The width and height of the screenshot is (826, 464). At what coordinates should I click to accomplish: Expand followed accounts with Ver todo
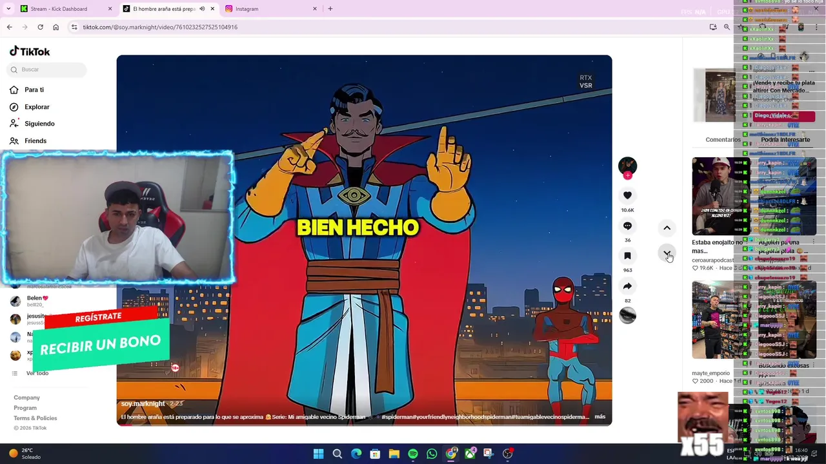tap(37, 373)
